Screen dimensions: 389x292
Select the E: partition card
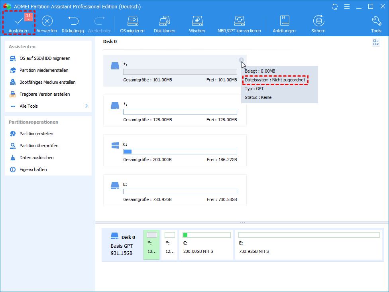pos(175,190)
